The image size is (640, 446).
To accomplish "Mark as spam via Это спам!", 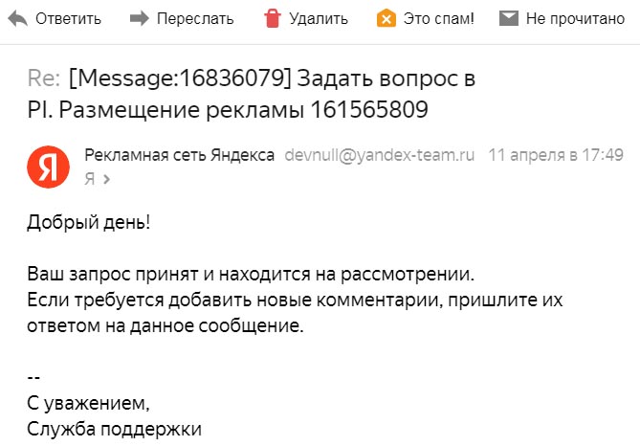I will (439, 19).
